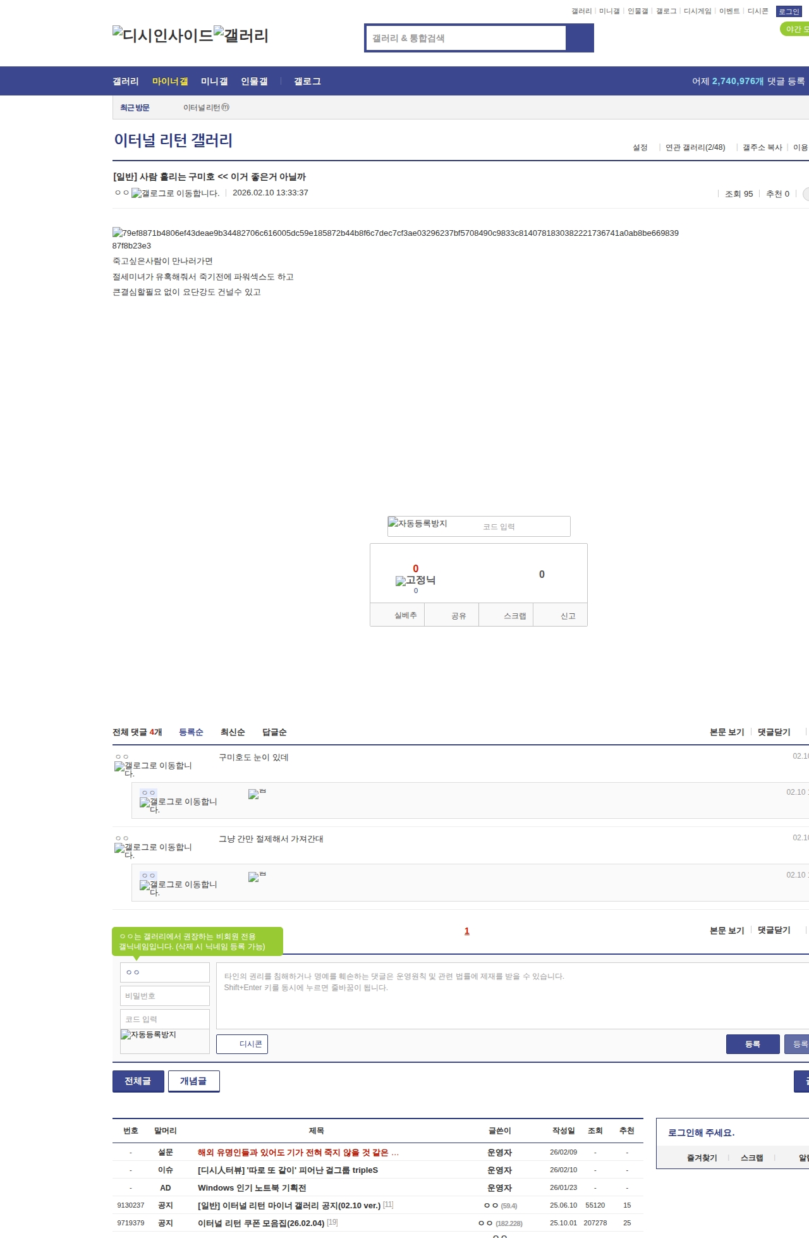Switch to 마이너갤 in navigation bar

(x=170, y=82)
